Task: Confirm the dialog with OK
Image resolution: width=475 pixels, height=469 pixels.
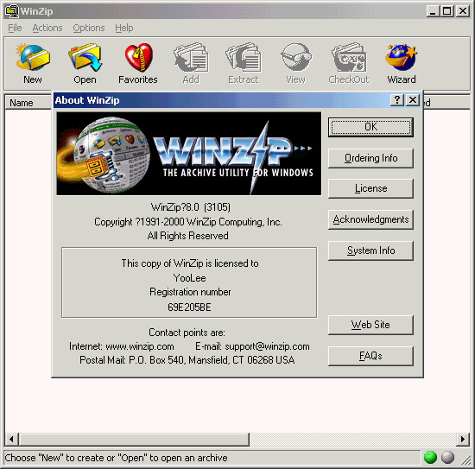Action: tap(370, 127)
